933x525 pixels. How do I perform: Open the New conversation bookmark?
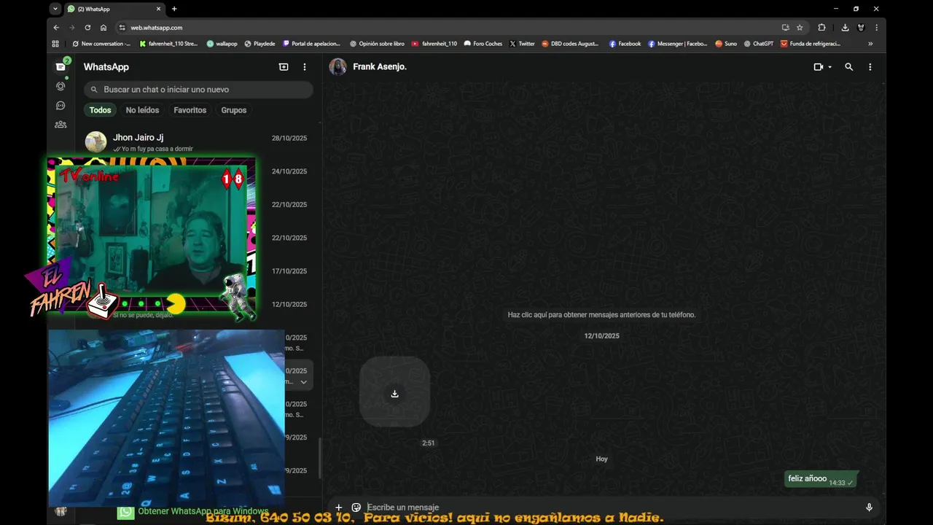101,44
